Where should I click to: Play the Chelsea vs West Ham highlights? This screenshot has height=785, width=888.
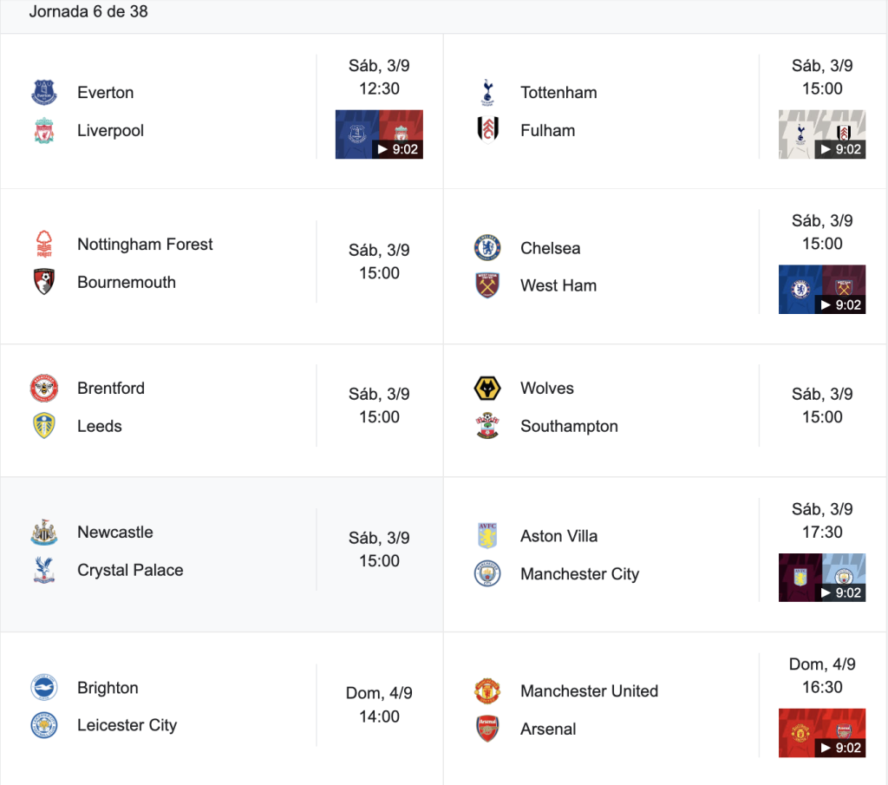pos(822,290)
